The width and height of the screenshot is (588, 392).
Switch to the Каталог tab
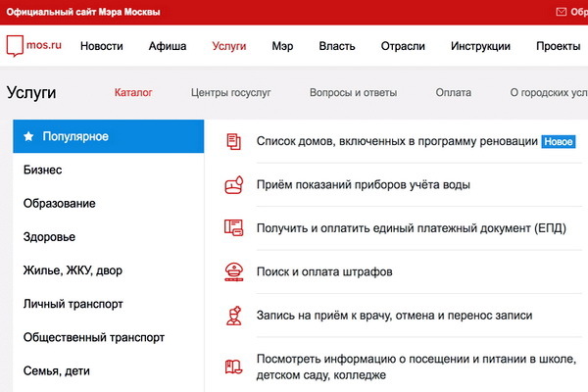click(133, 92)
